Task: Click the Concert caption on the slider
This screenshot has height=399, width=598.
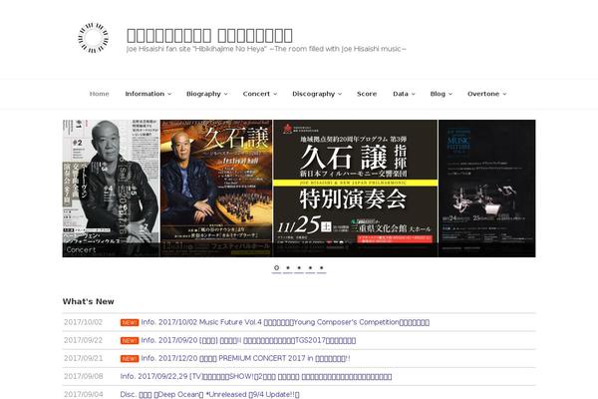Action: (82, 250)
